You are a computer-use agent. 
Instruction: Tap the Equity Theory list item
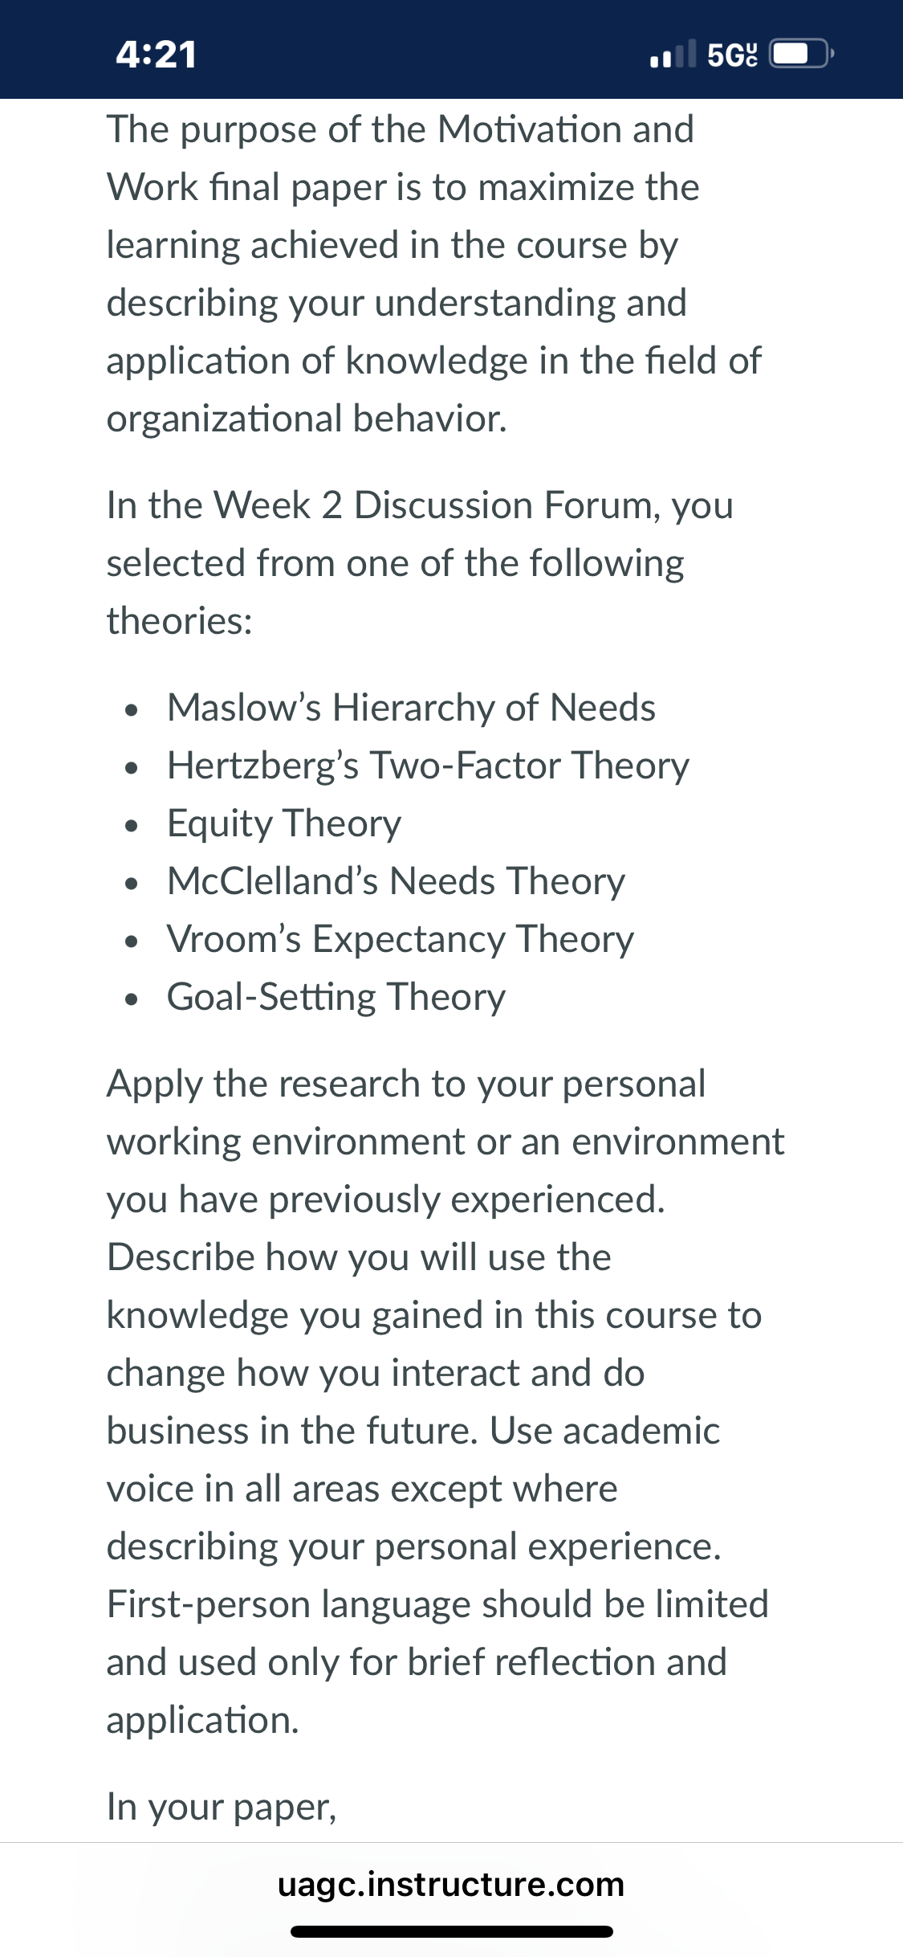(284, 823)
